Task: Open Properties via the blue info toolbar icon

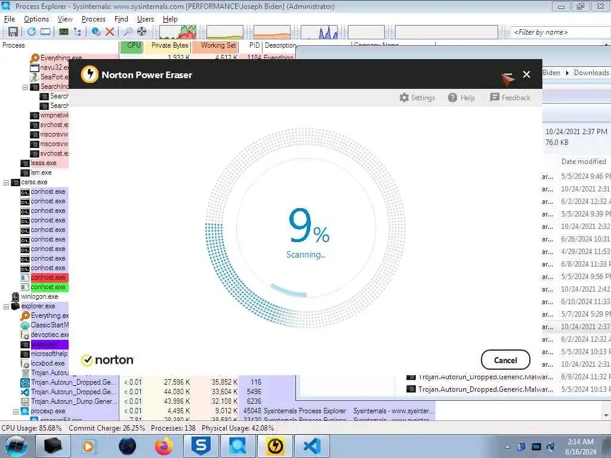Action: 96,32
